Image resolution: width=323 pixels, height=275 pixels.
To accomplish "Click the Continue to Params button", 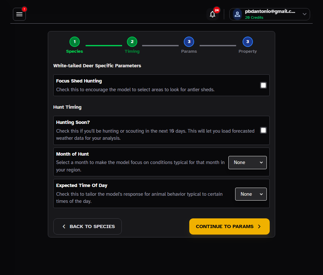I will [229, 226].
